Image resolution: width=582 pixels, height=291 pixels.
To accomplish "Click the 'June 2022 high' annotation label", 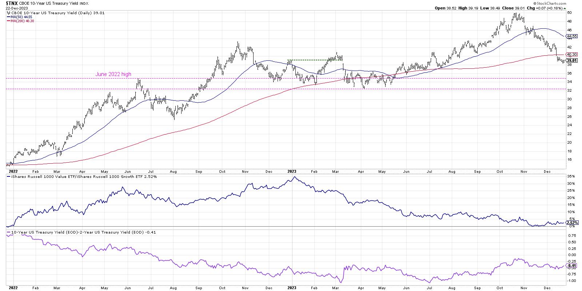I will [113, 74].
